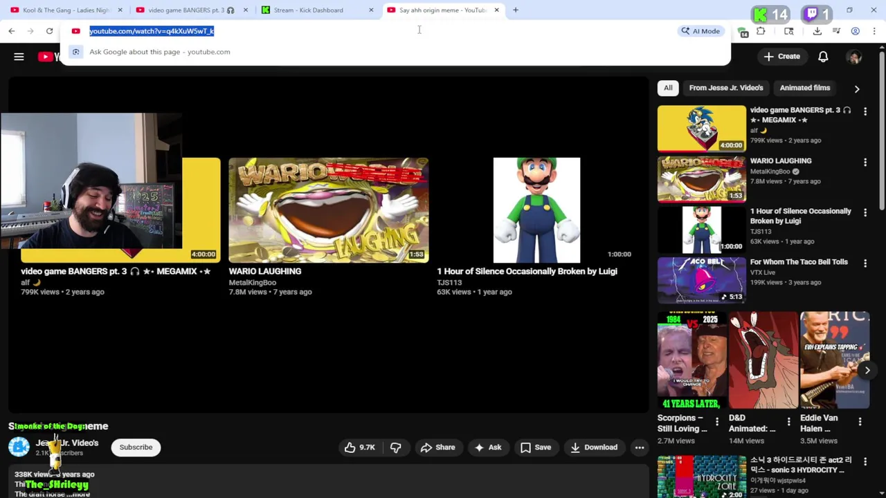
Task: Open the browser Downloads icon
Action: pyautogui.click(x=817, y=31)
